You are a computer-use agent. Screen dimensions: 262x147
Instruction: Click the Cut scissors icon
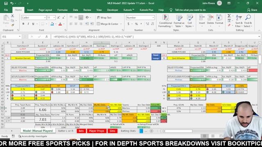coord(13,16)
